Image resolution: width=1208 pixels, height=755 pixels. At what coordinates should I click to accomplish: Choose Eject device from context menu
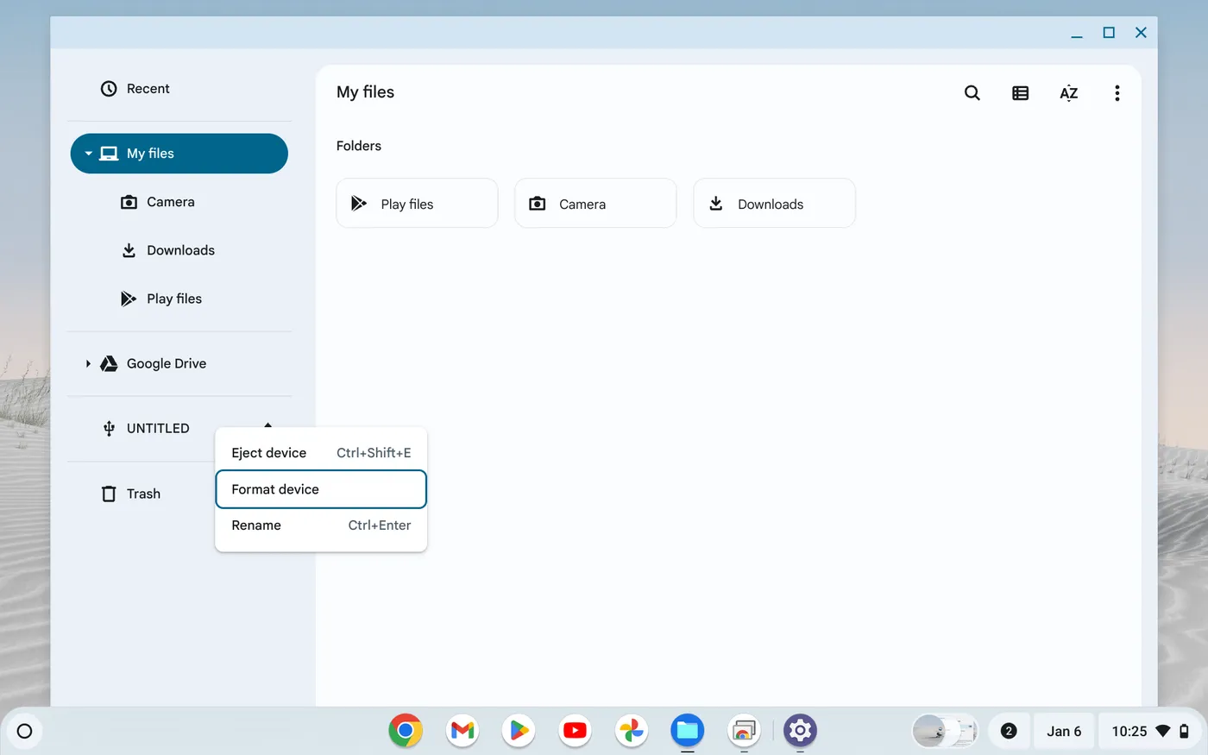[x=321, y=453]
